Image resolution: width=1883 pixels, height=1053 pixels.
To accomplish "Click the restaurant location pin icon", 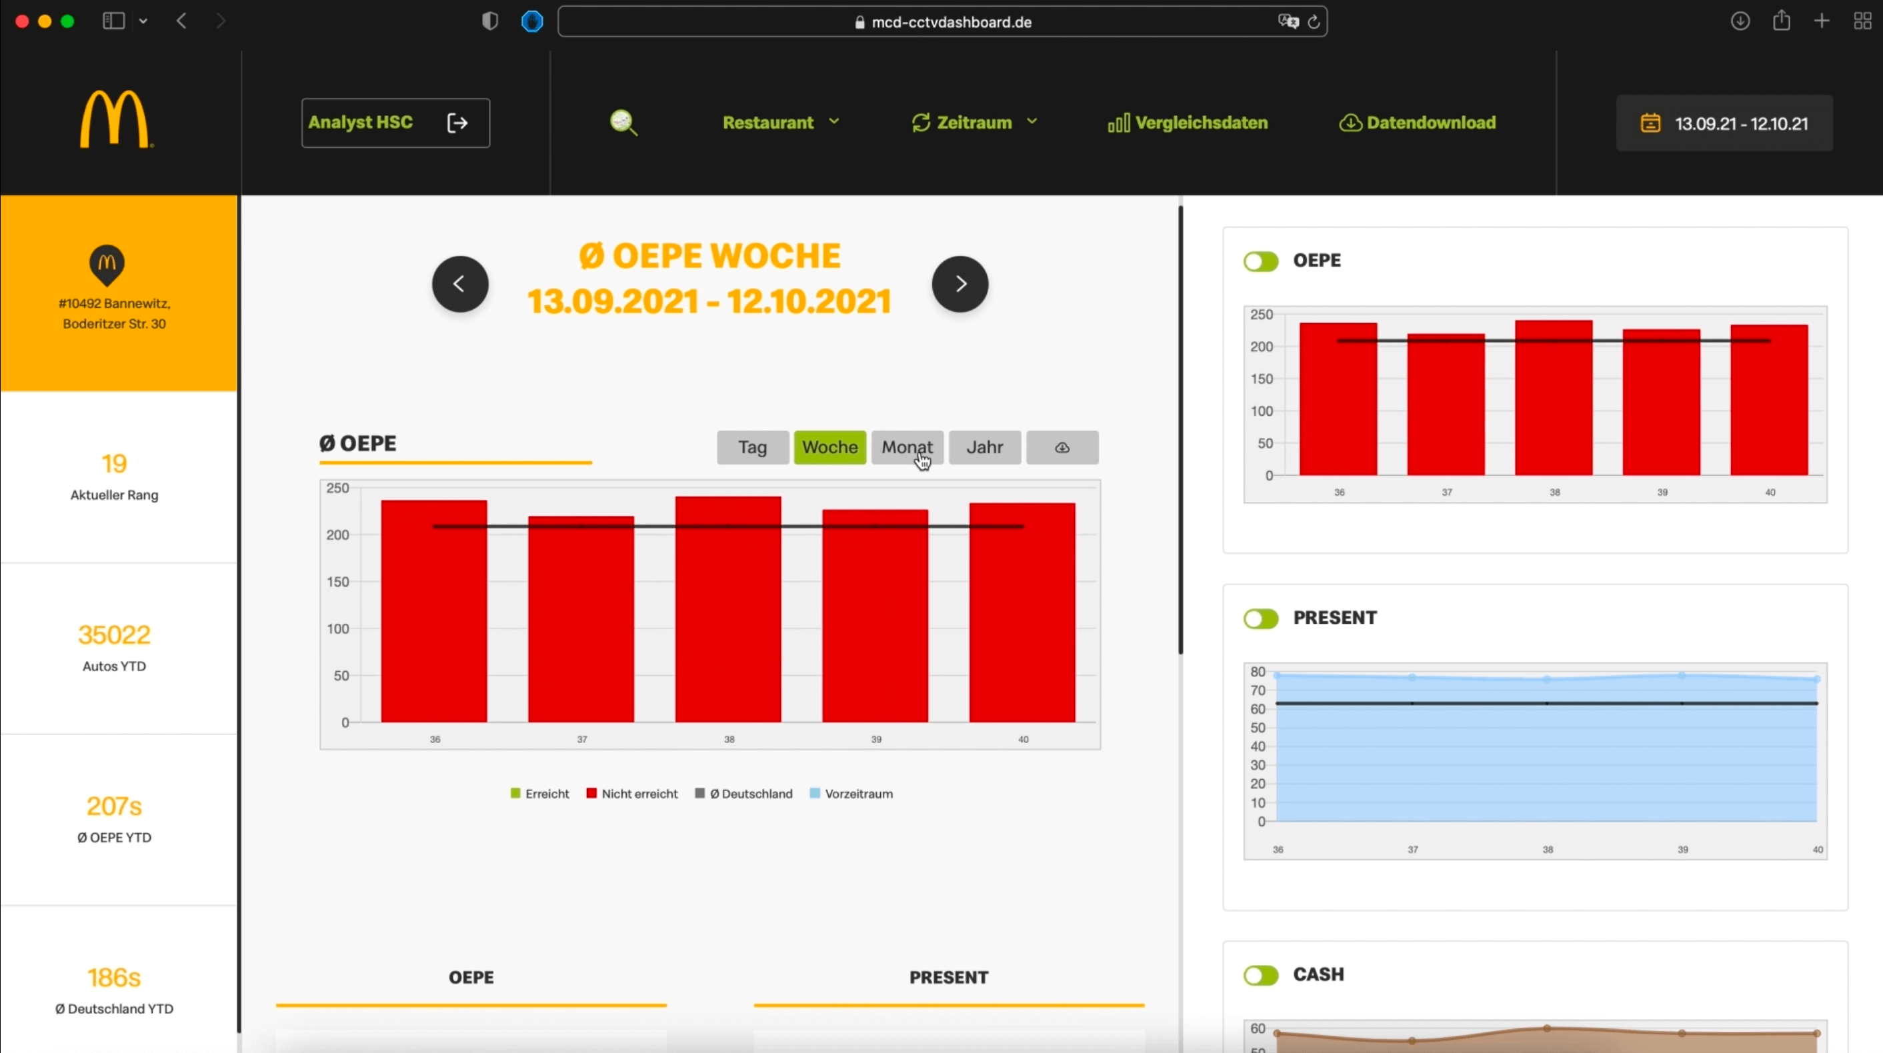I will tap(107, 265).
